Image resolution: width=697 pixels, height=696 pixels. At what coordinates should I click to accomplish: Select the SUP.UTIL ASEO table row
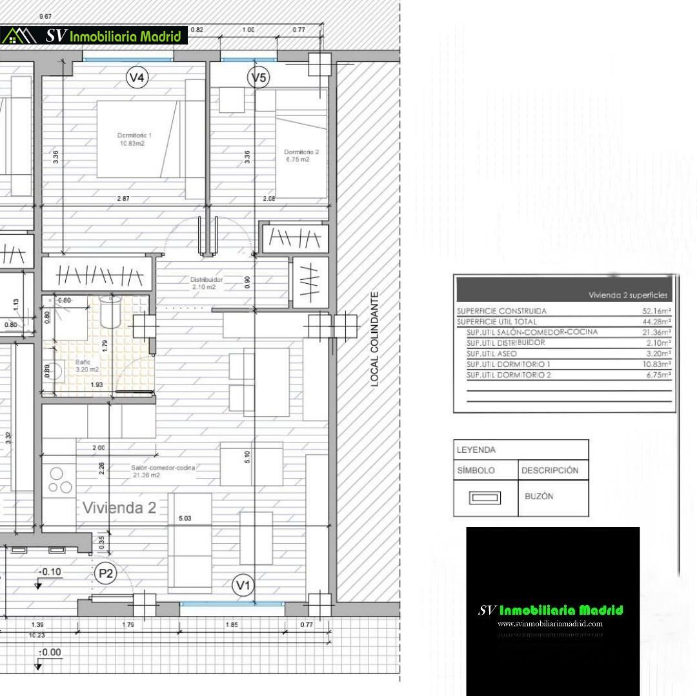point(564,353)
